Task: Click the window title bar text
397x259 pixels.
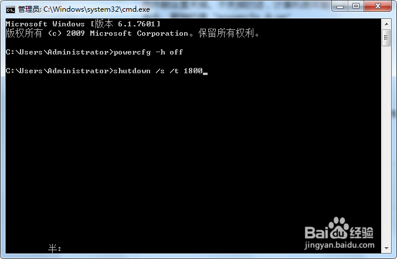Action: (84, 9)
